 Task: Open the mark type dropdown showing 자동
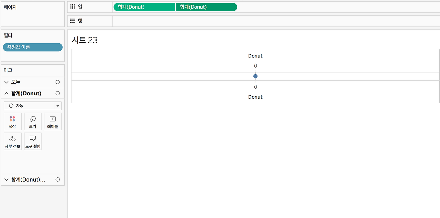[x=33, y=106]
